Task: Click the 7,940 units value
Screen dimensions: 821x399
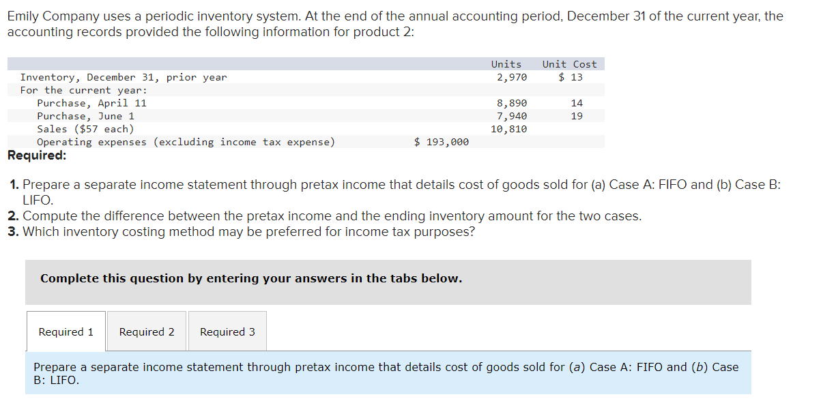Action: point(511,116)
